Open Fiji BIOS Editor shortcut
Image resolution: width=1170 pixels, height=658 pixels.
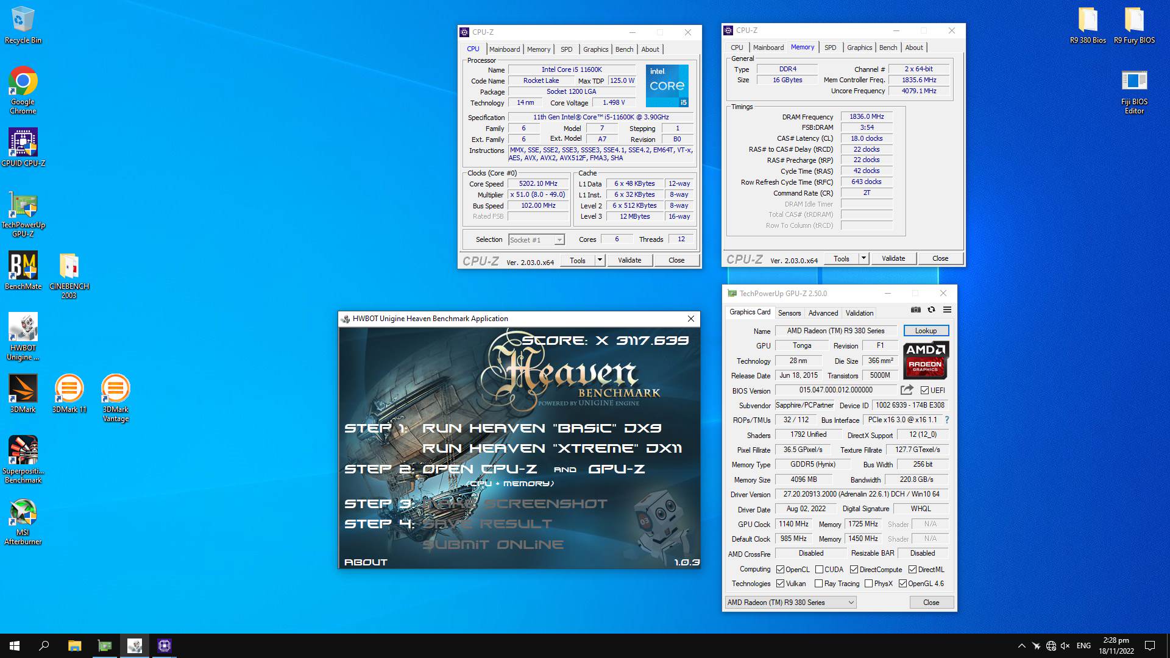point(1134,91)
